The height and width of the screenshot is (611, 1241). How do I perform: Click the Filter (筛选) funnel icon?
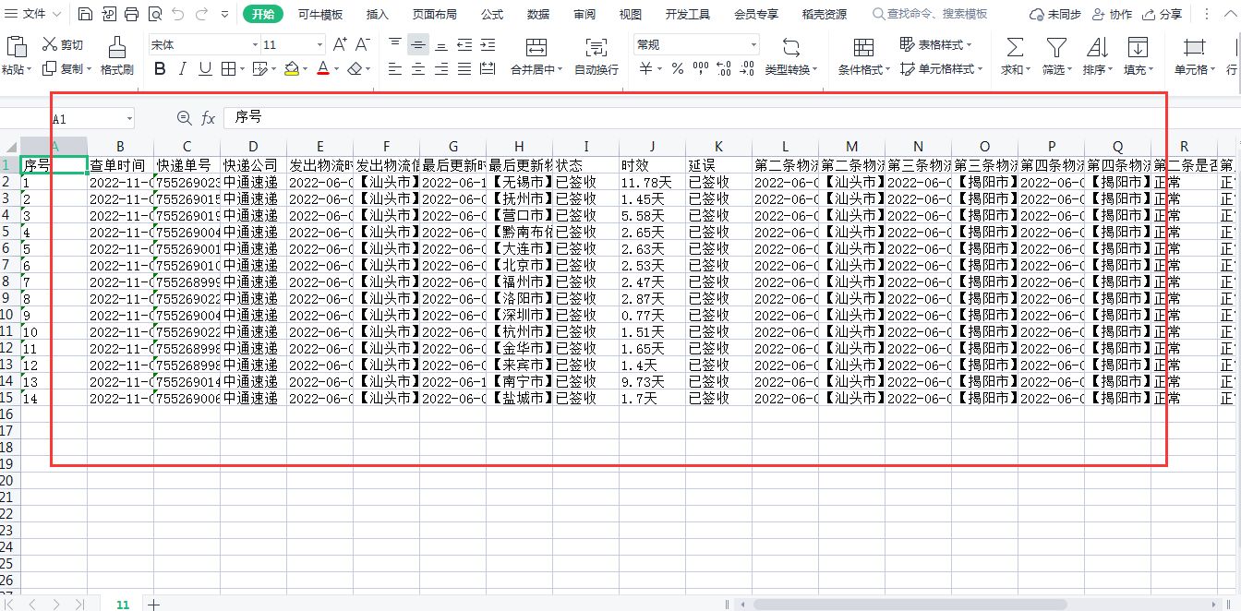coord(1055,47)
